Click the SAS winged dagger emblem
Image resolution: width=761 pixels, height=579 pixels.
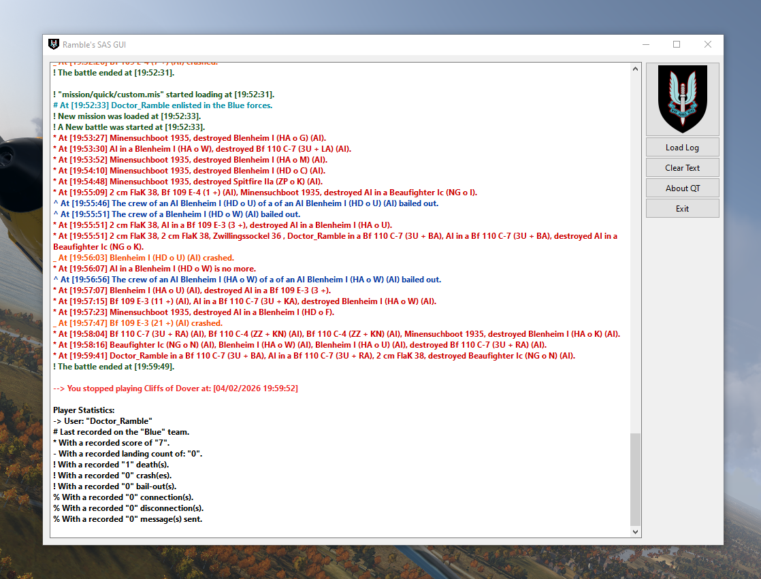click(682, 99)
